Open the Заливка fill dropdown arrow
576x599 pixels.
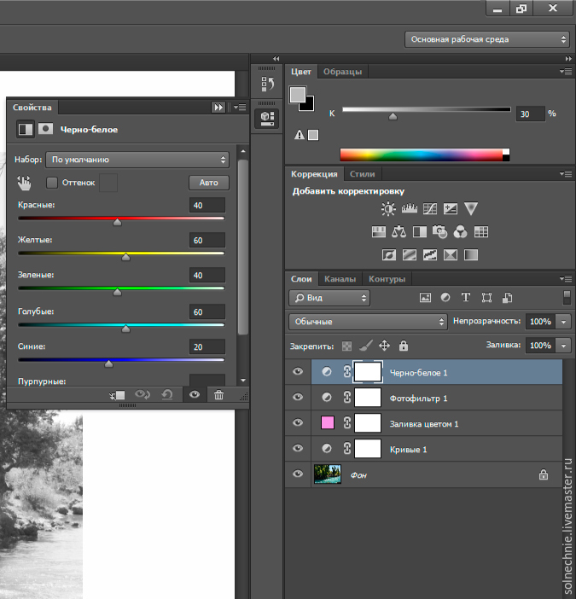(563, 346)
